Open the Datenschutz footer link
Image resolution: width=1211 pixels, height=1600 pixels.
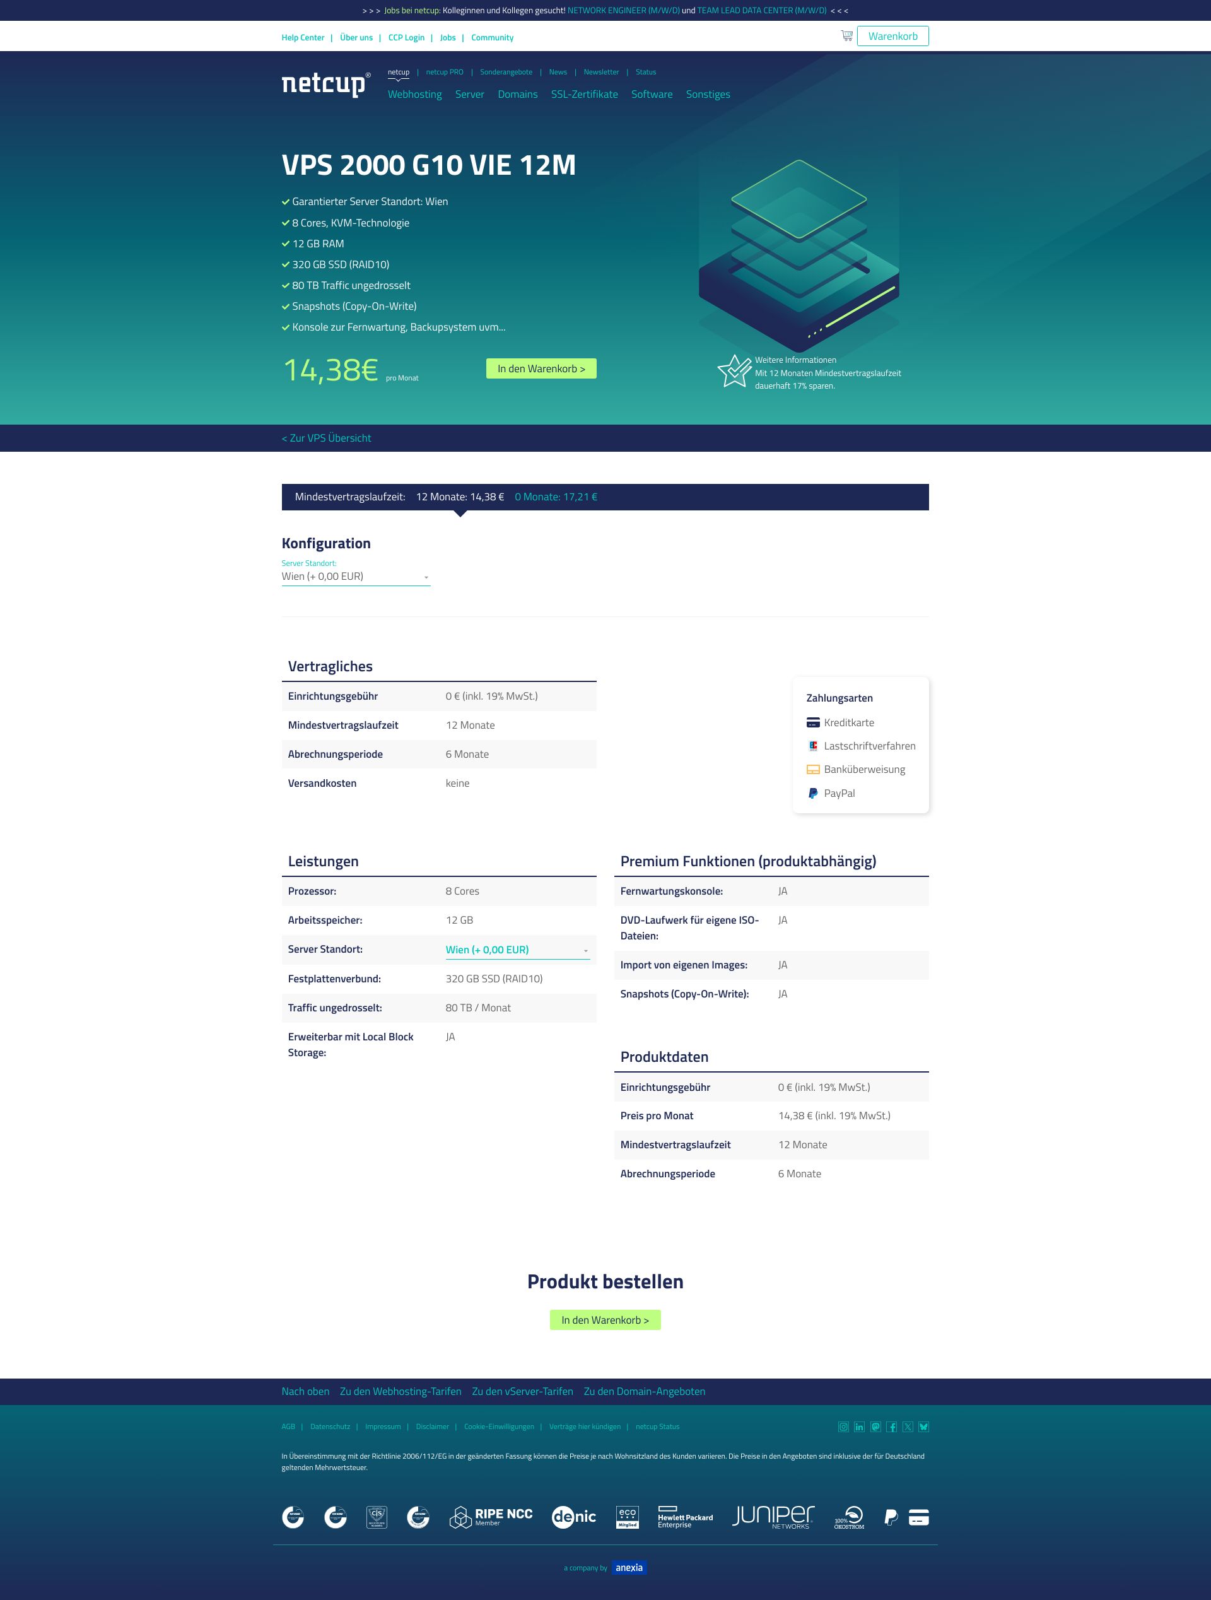[330, 1426]
